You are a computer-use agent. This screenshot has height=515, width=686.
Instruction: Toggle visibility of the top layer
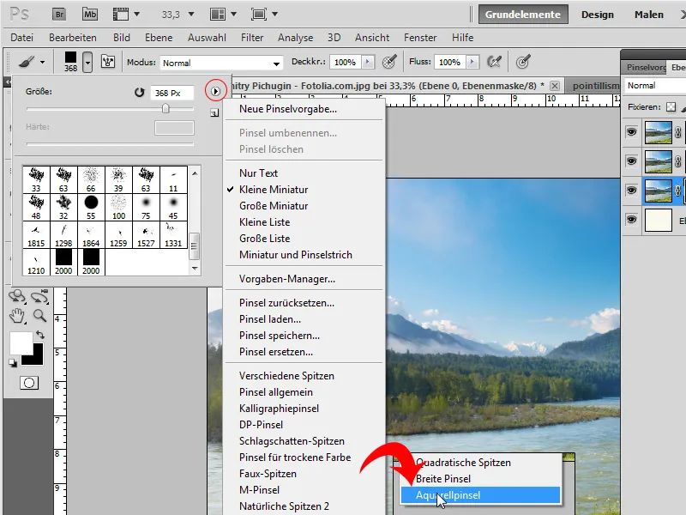(631, 132)
